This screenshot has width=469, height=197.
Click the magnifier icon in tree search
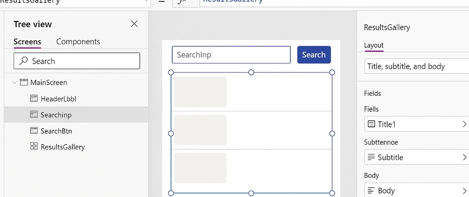click(23, 61)
